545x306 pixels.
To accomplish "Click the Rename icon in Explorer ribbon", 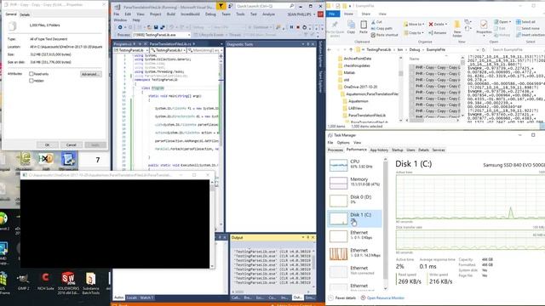I will 437,32.
